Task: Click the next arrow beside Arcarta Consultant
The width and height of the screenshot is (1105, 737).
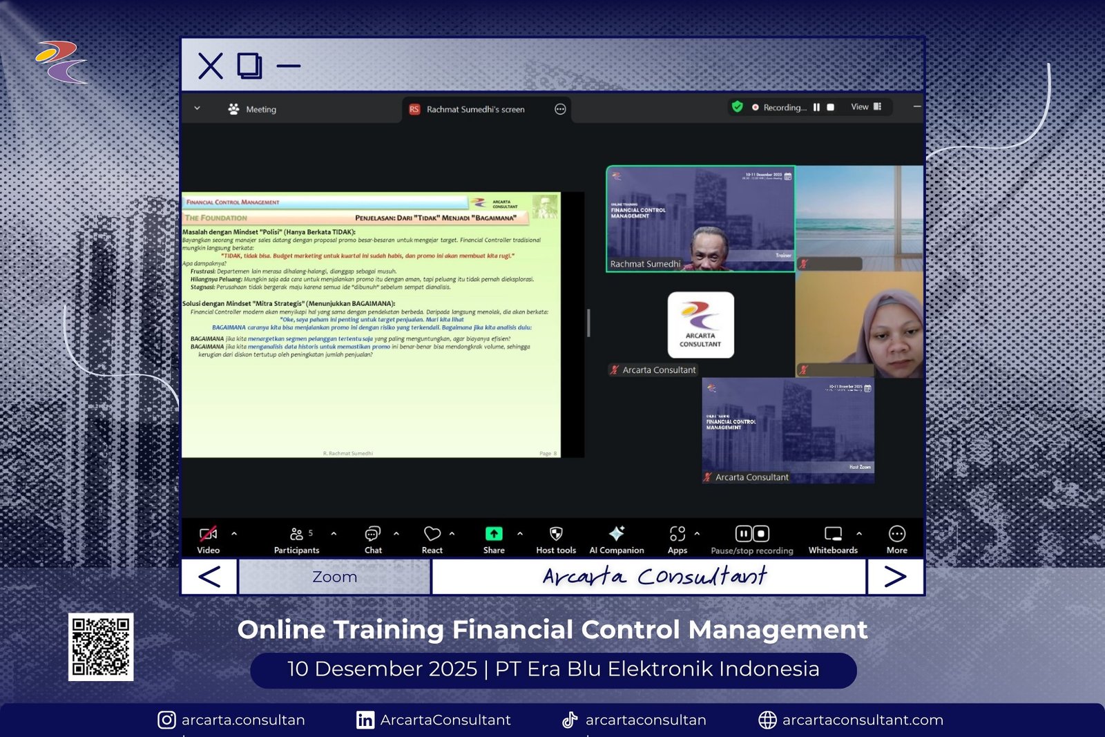Action: pos(895,577)
